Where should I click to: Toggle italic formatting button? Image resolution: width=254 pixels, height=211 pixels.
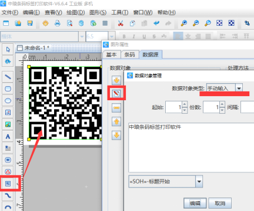(134, 36)
